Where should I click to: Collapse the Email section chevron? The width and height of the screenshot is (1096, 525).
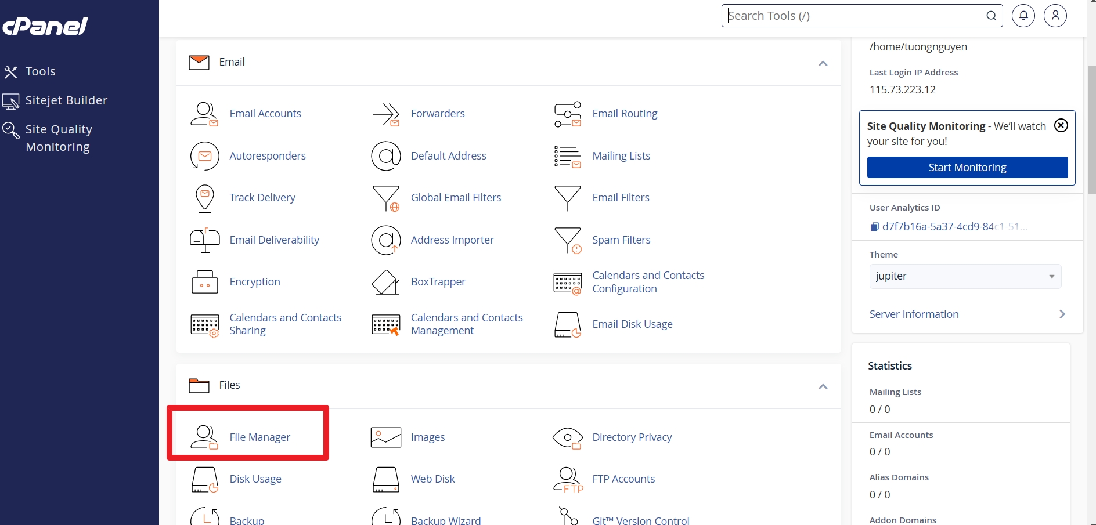click(x=823, y=63)
